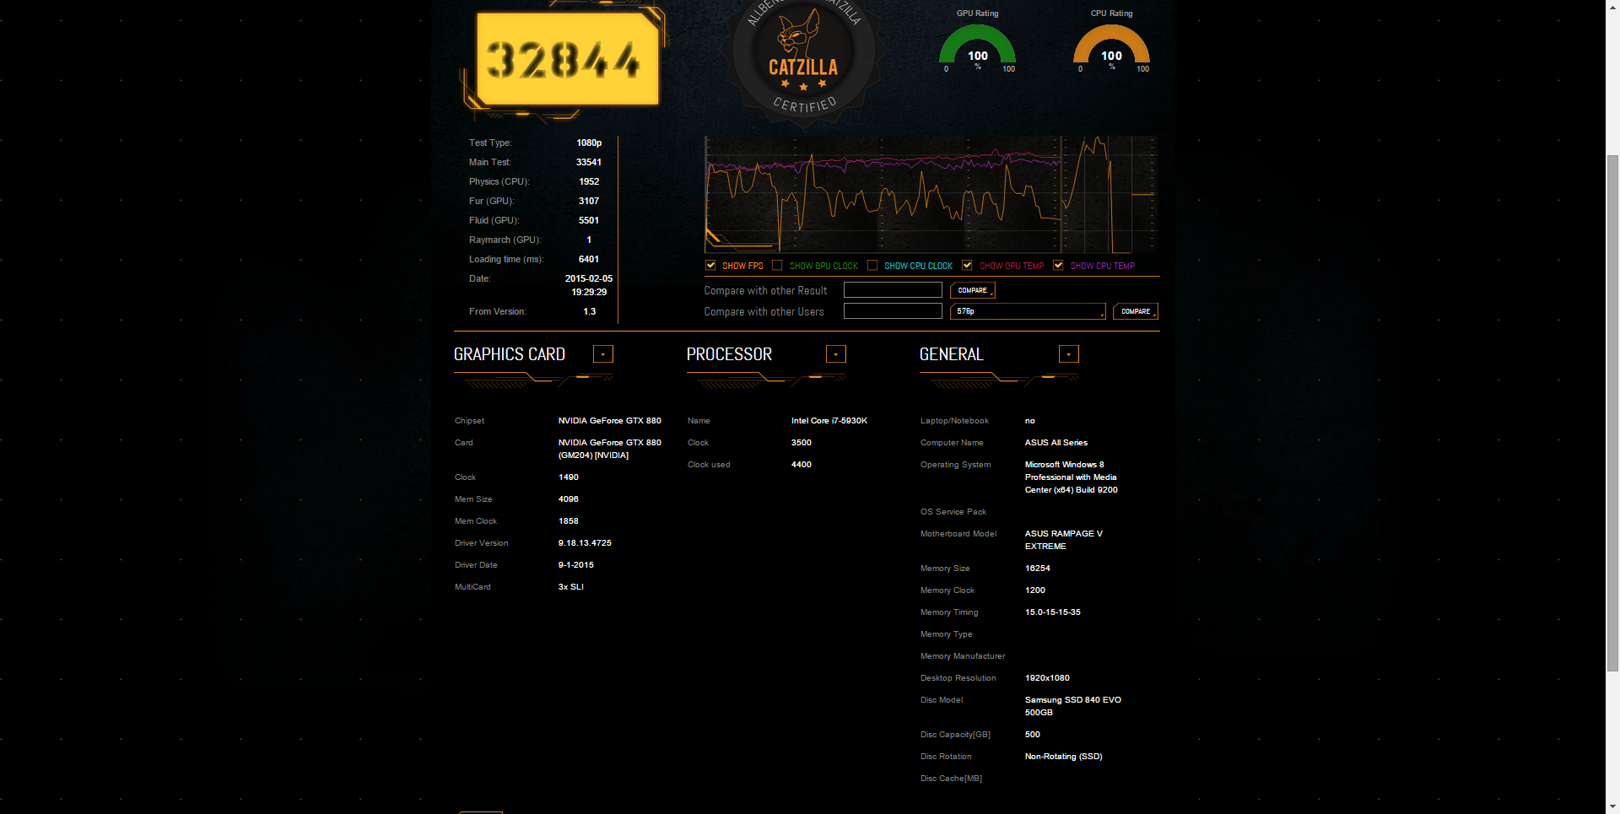Screen dimensions: 1620x814
Task: Click the Desktop Resolution 1920x1080
Action: tap(1047, 677)
